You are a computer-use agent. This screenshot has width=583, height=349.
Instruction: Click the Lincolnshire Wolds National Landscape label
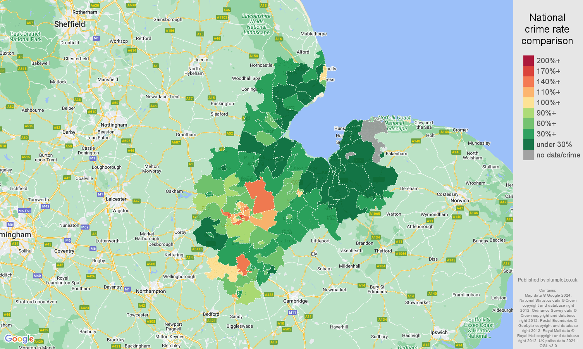(256, 24)
